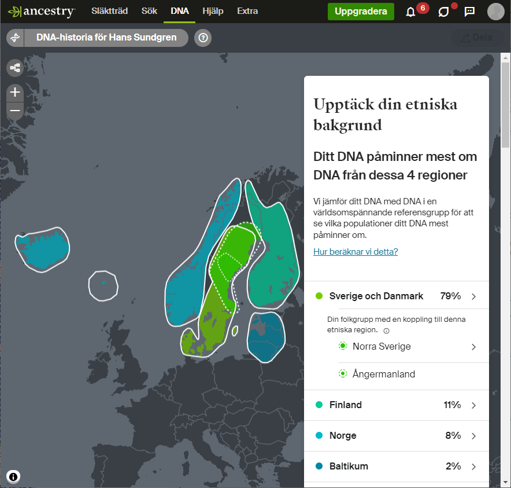Select the Ångermanland community
Screen dimensions: 511x488
pyautogui.click(x=413, y=374)
